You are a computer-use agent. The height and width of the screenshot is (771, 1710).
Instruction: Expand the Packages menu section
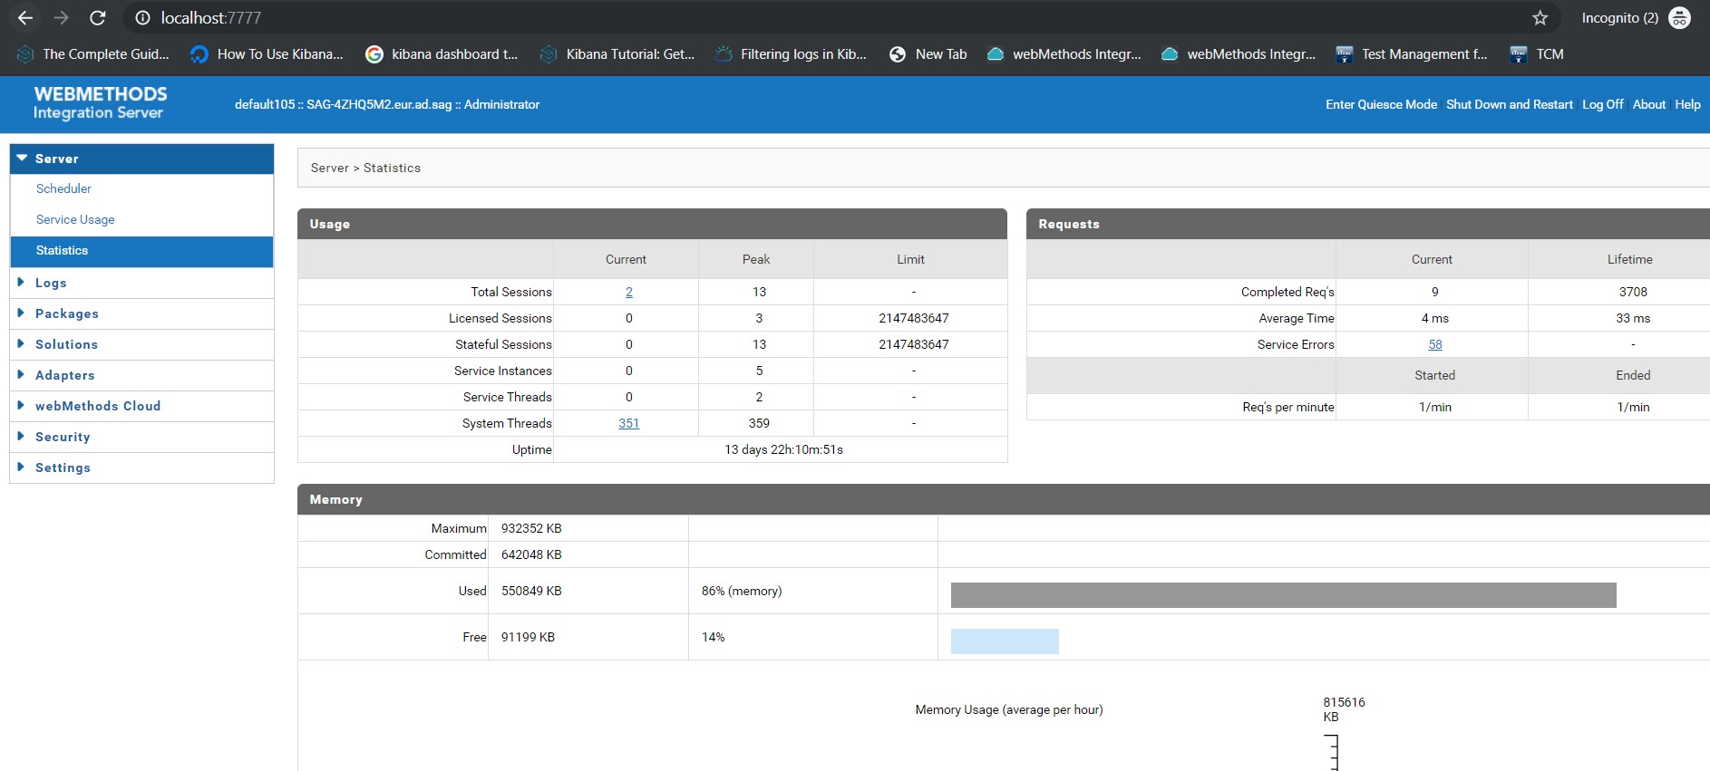coord(66,313)
